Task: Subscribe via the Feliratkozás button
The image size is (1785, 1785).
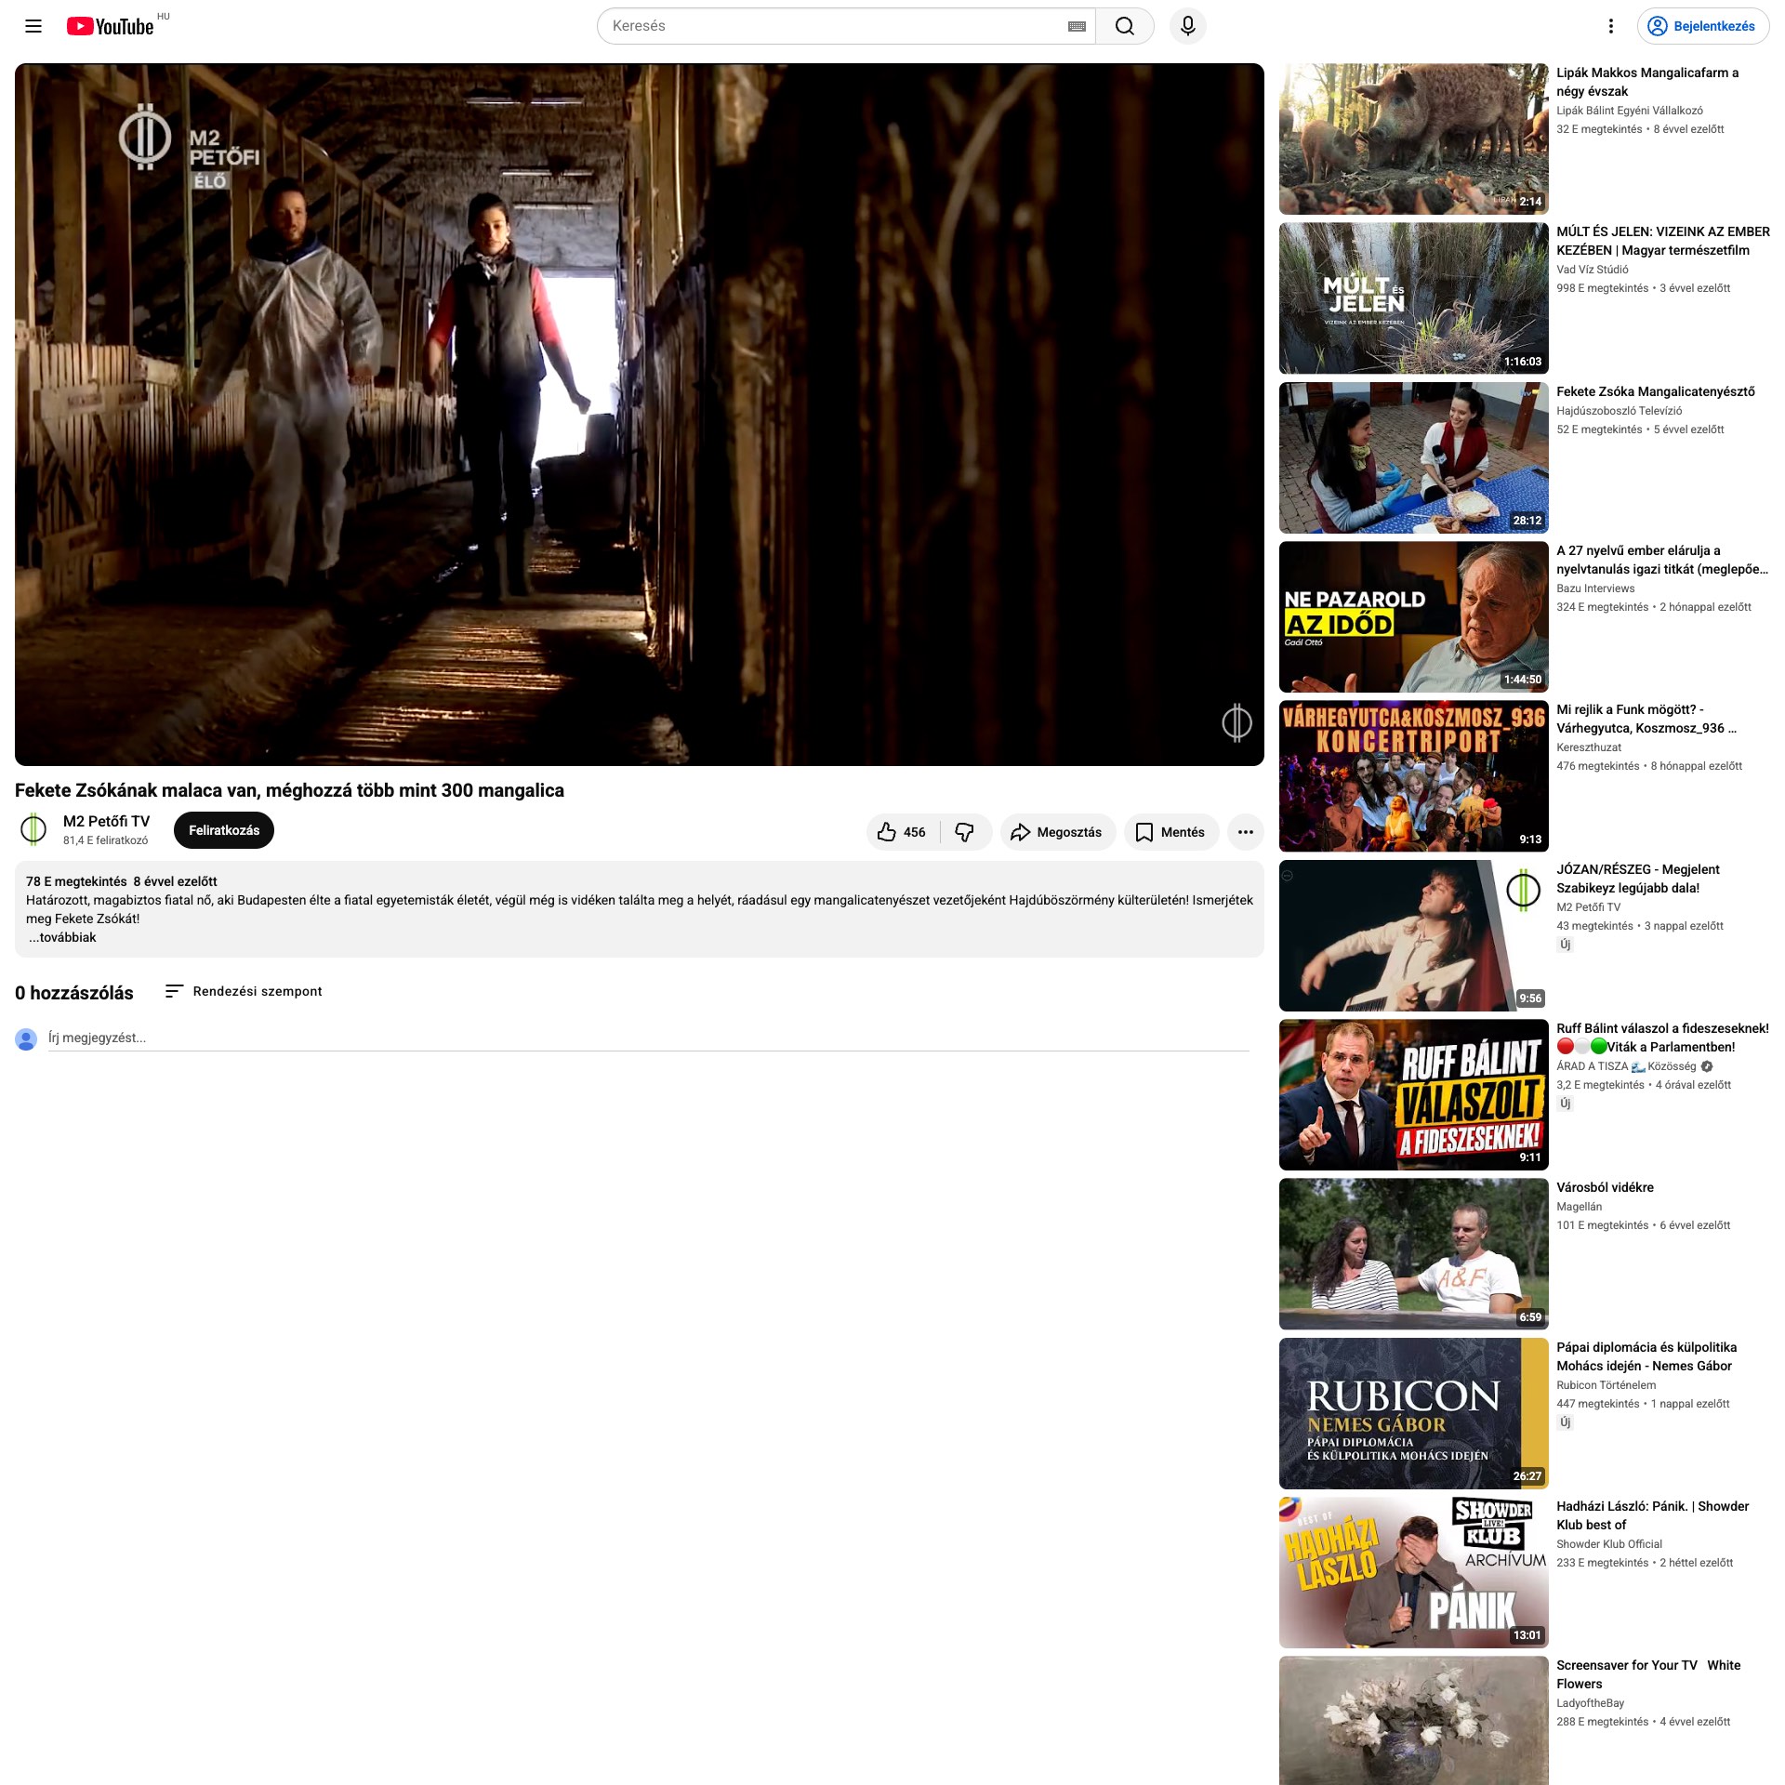Action: [224, 830]
